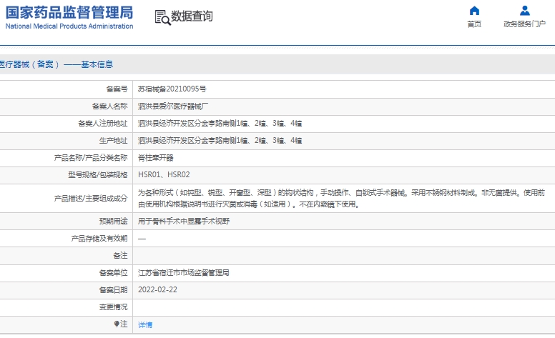The width and height of the screenshot is (555, 338).
Task: Select value 用于骨科手术中显露手术视野
Action: point(184,222)
